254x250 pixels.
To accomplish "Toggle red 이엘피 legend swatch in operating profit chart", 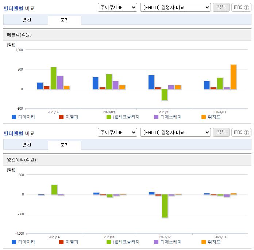I will 61,242.
